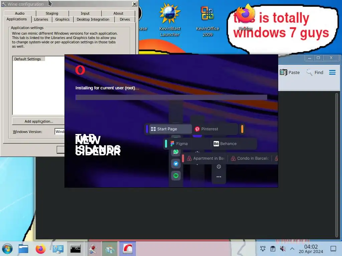Open the Wine package installer taskbar entry
Screen dimensions: 342x256
[x=110, y=249]
